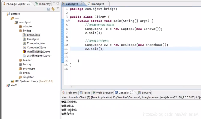This screenshot has width=201, height=119.
Task: Click console output 销售神舟电脑
Action: pos(69,110)
